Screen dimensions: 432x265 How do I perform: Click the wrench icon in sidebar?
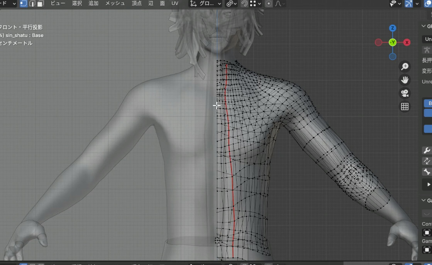tap(427, 150)
